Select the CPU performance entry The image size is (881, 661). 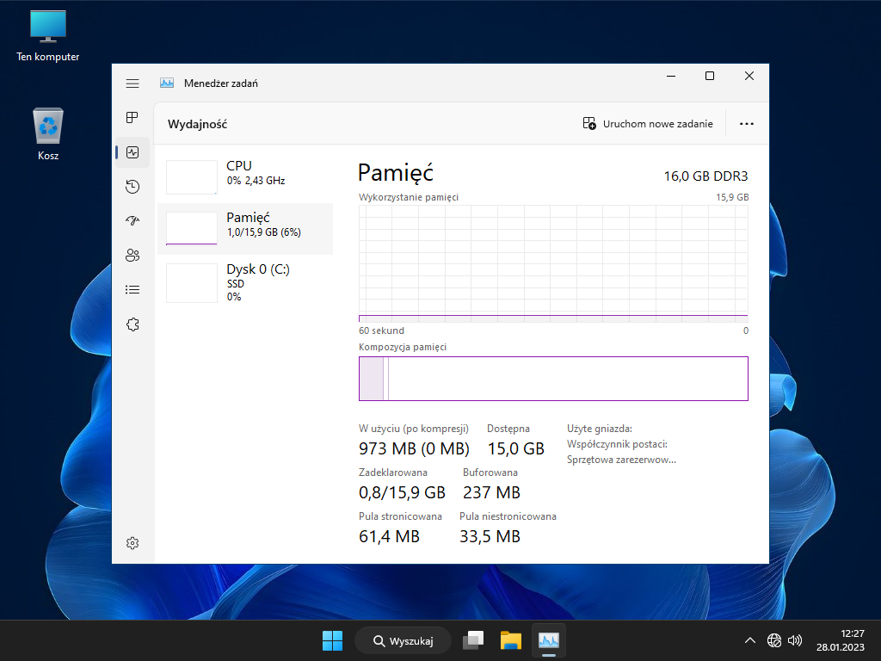[245, 177]
